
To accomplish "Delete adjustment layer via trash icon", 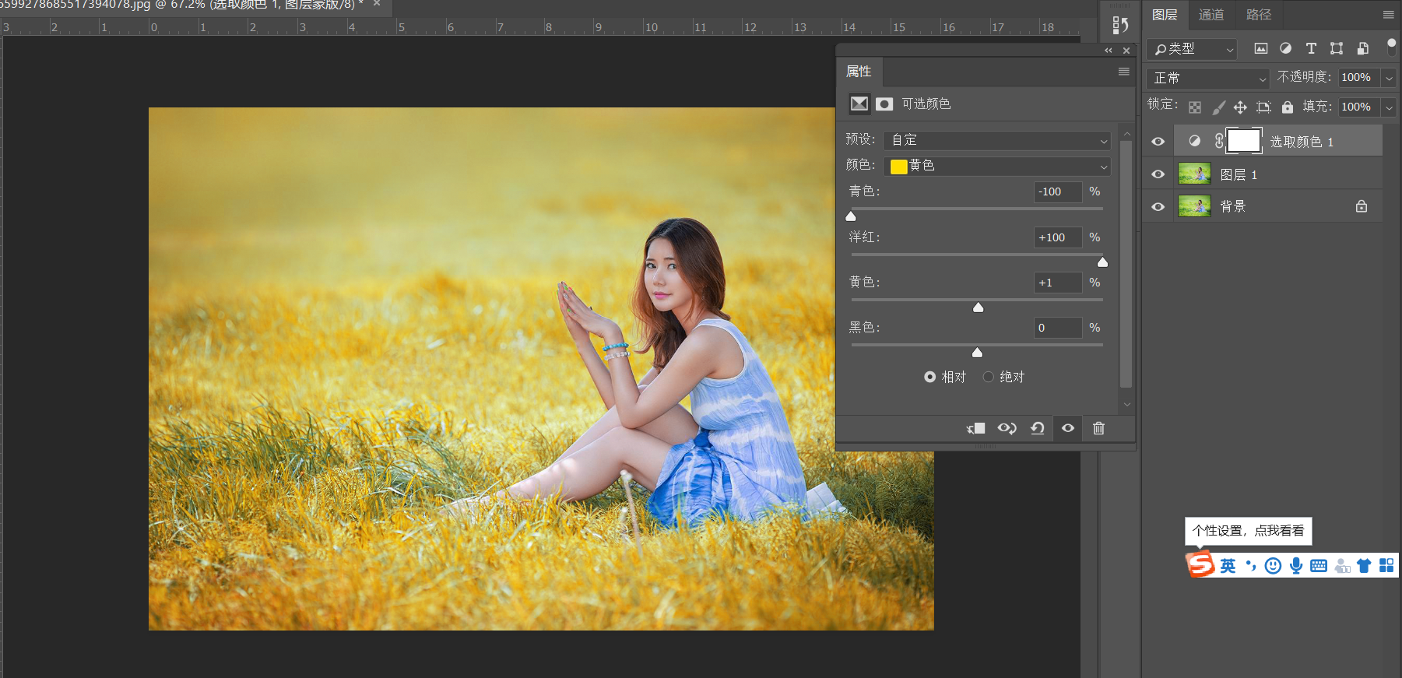I will (x=1098, y=428).
